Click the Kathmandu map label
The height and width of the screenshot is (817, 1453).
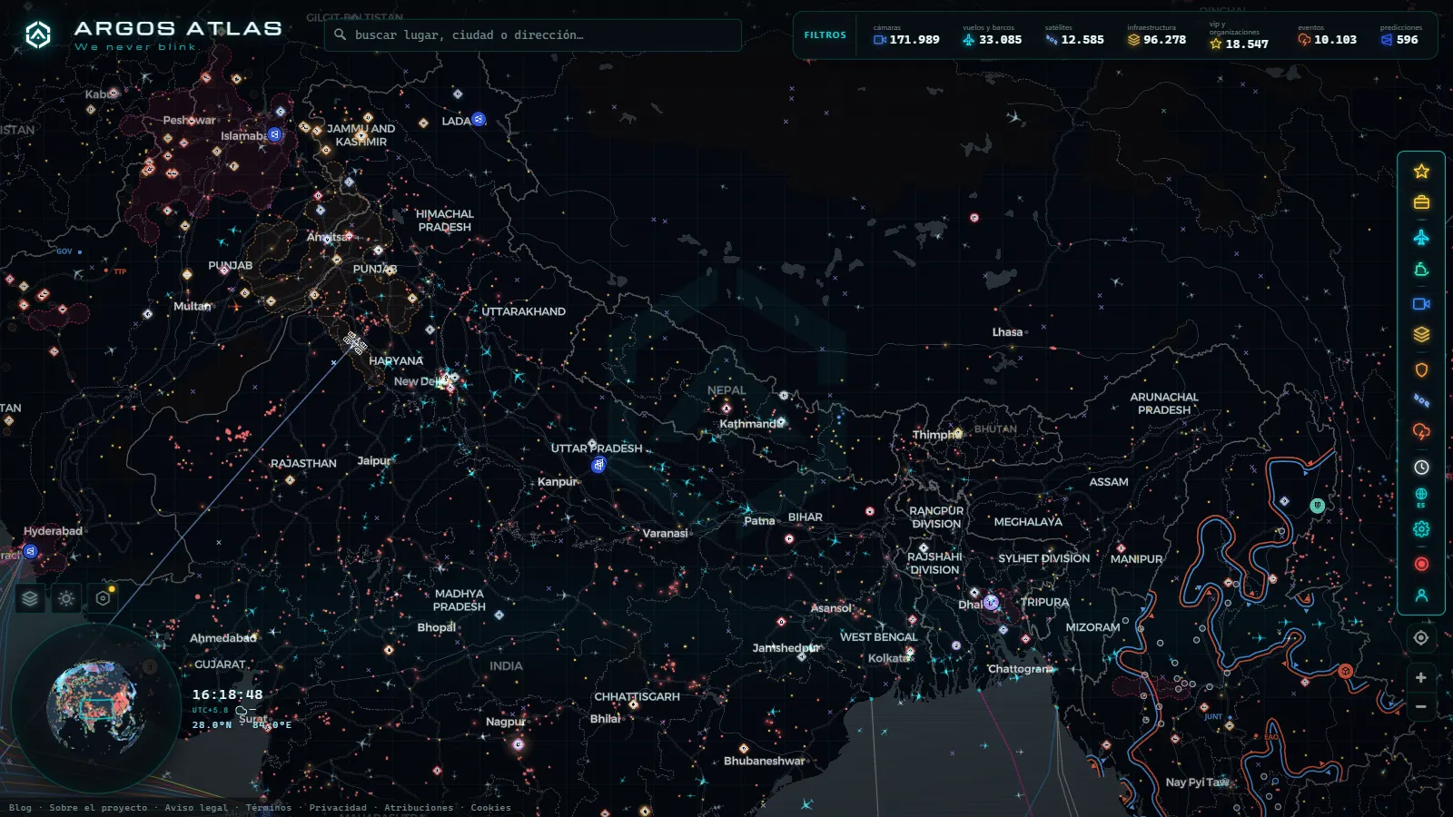[x=751, y=424]
